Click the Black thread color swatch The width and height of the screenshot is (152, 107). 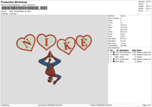coord(114,61)
